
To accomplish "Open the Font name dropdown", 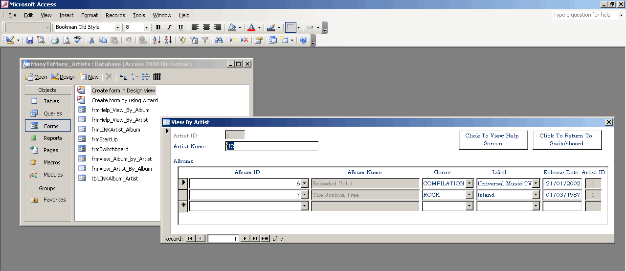I will pyautogui.click(x=117, y=27).
